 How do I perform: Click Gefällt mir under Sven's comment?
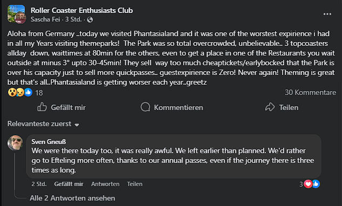(69, 184)
